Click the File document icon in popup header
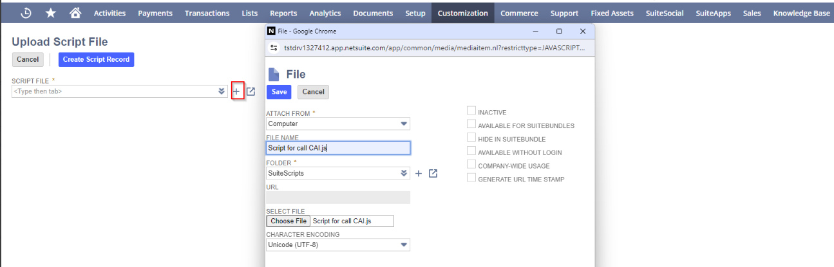 click(x=274, y=75)
